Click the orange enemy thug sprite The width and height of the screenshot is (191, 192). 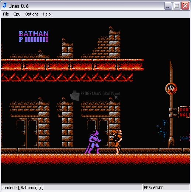(117, 141)
